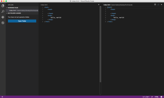
Task: Click the git sync icon in status bar
Action: pyautogui.click(x=2, y=97)
